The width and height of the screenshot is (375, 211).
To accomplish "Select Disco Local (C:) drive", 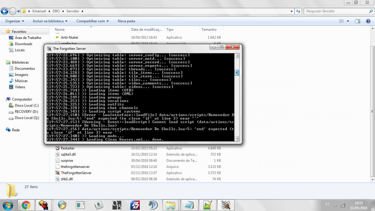I will tap(27, 105).
